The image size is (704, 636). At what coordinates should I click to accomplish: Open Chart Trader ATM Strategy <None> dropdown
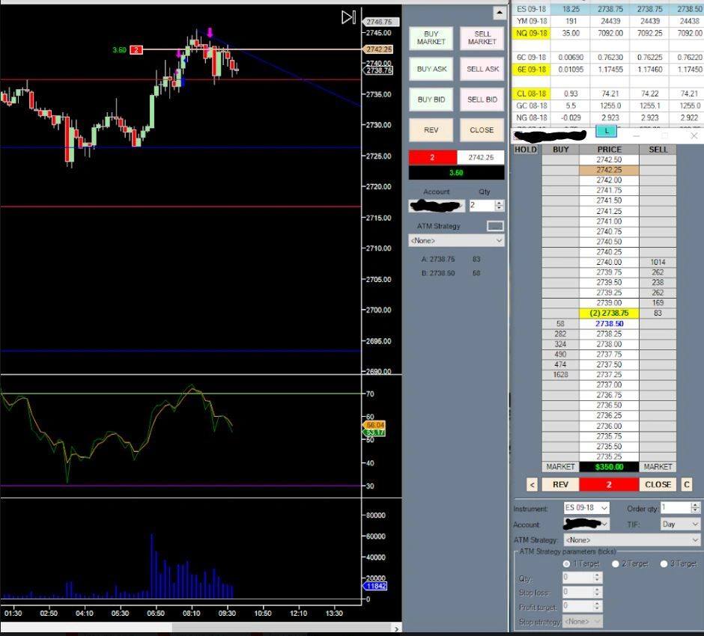[x=456, y=241]
